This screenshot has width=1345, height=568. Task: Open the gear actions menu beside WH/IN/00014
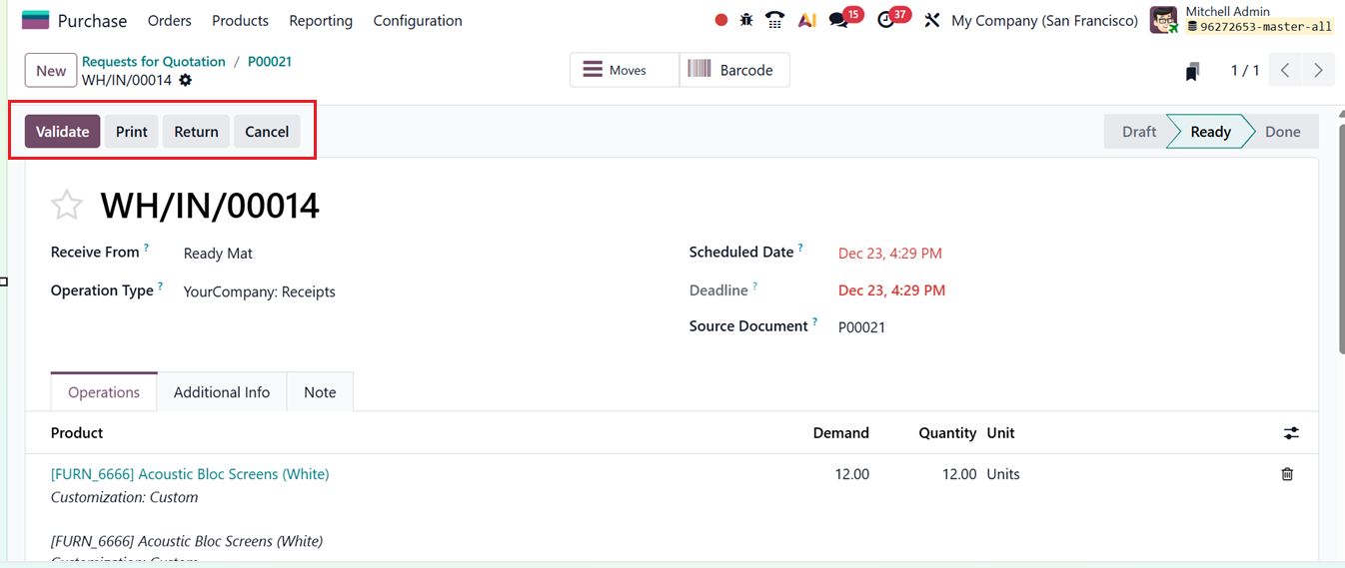[185, 80]
